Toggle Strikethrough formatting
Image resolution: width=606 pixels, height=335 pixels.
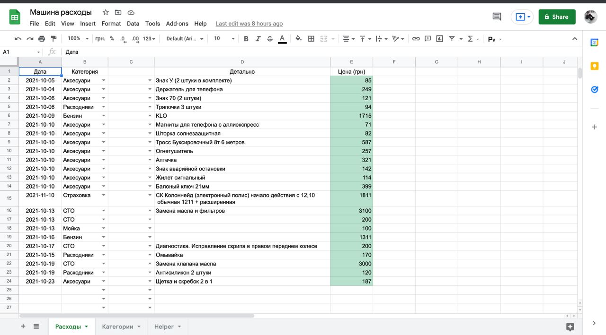270,39
